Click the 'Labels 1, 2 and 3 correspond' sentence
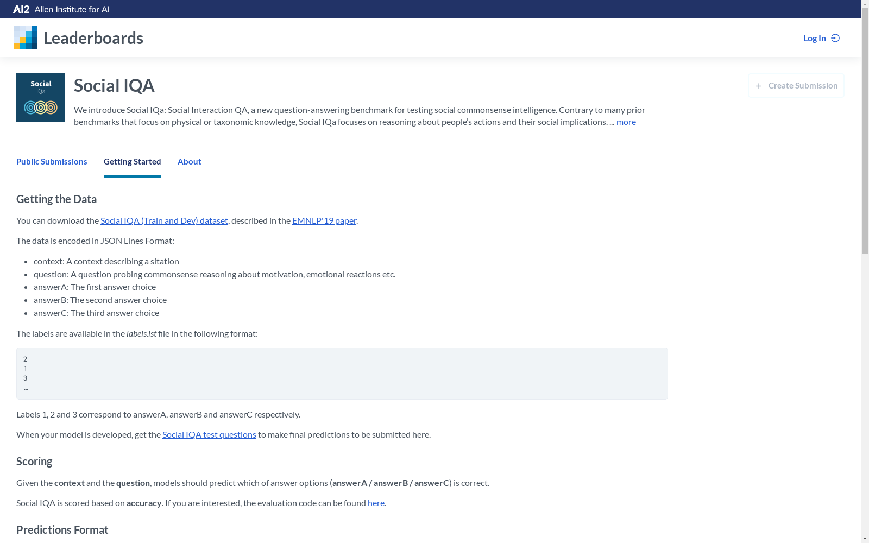The width and height of the screenshot is (869, 543). [158, 414]
